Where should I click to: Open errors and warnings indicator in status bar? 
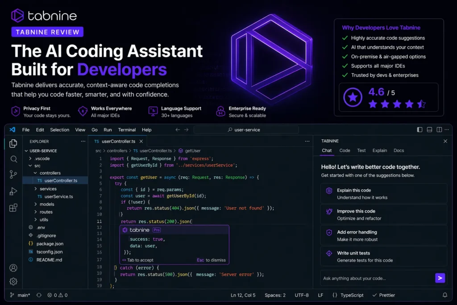(x=58, y=295)
